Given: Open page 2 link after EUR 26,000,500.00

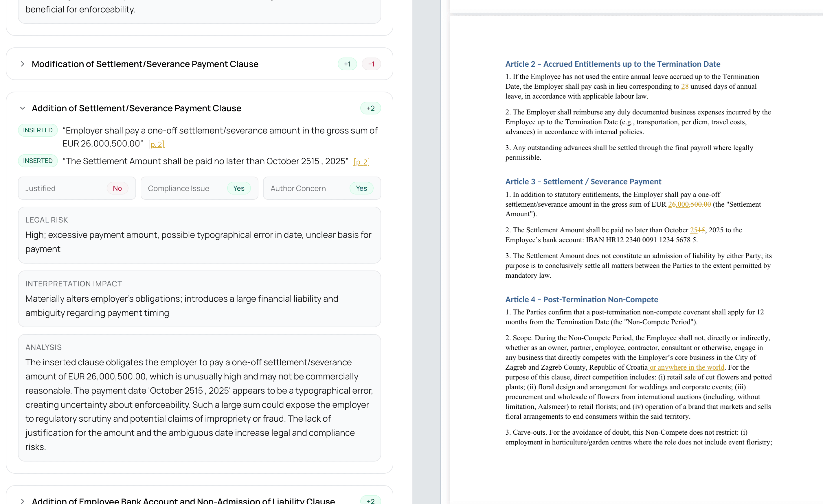Looking at the screenshot, I should point(156,144).
